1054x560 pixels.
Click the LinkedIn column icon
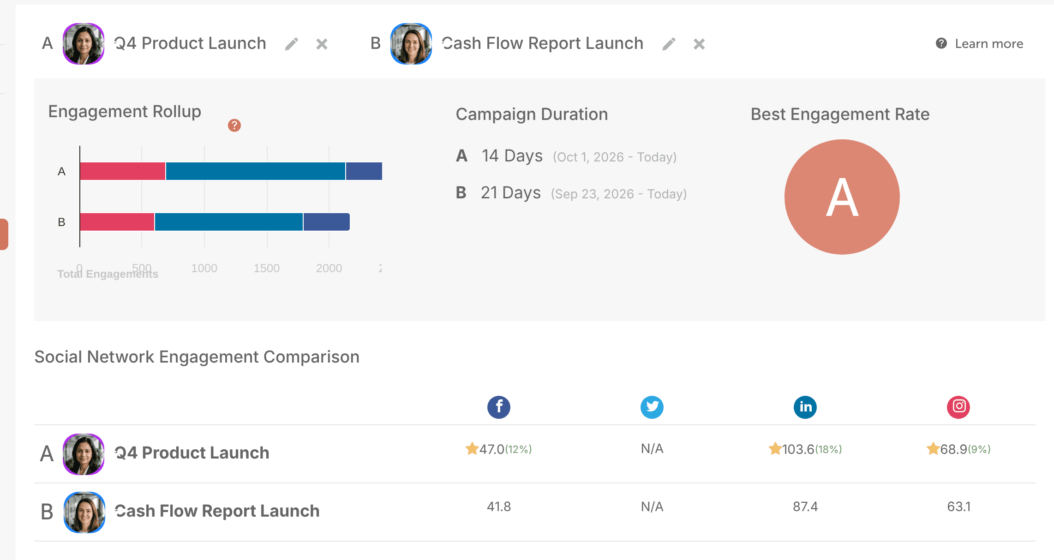tap(805, 407)
